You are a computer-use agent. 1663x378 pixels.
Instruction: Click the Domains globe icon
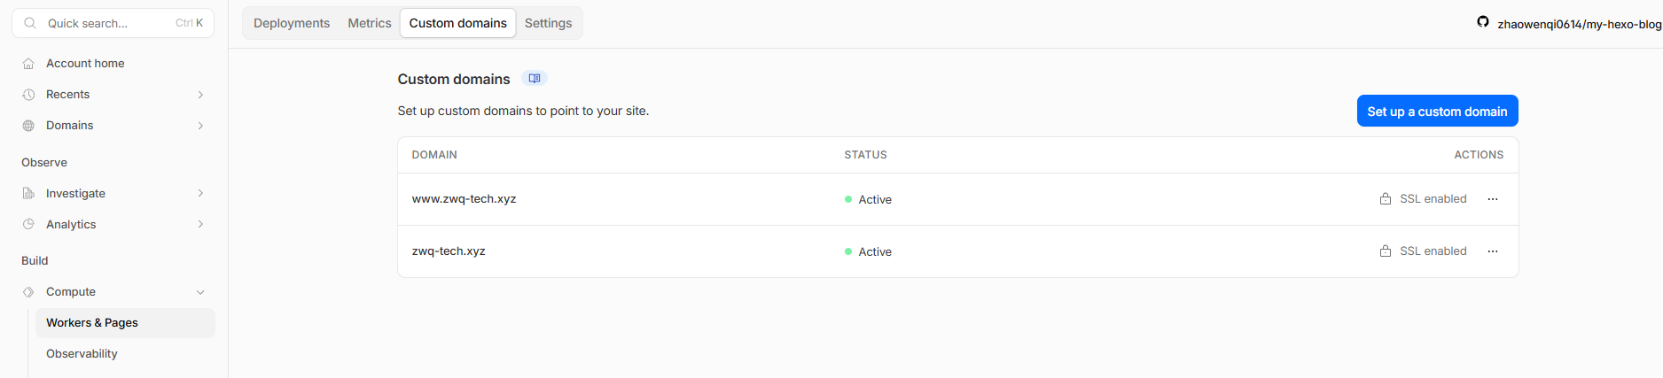click(x=28, y=126)
